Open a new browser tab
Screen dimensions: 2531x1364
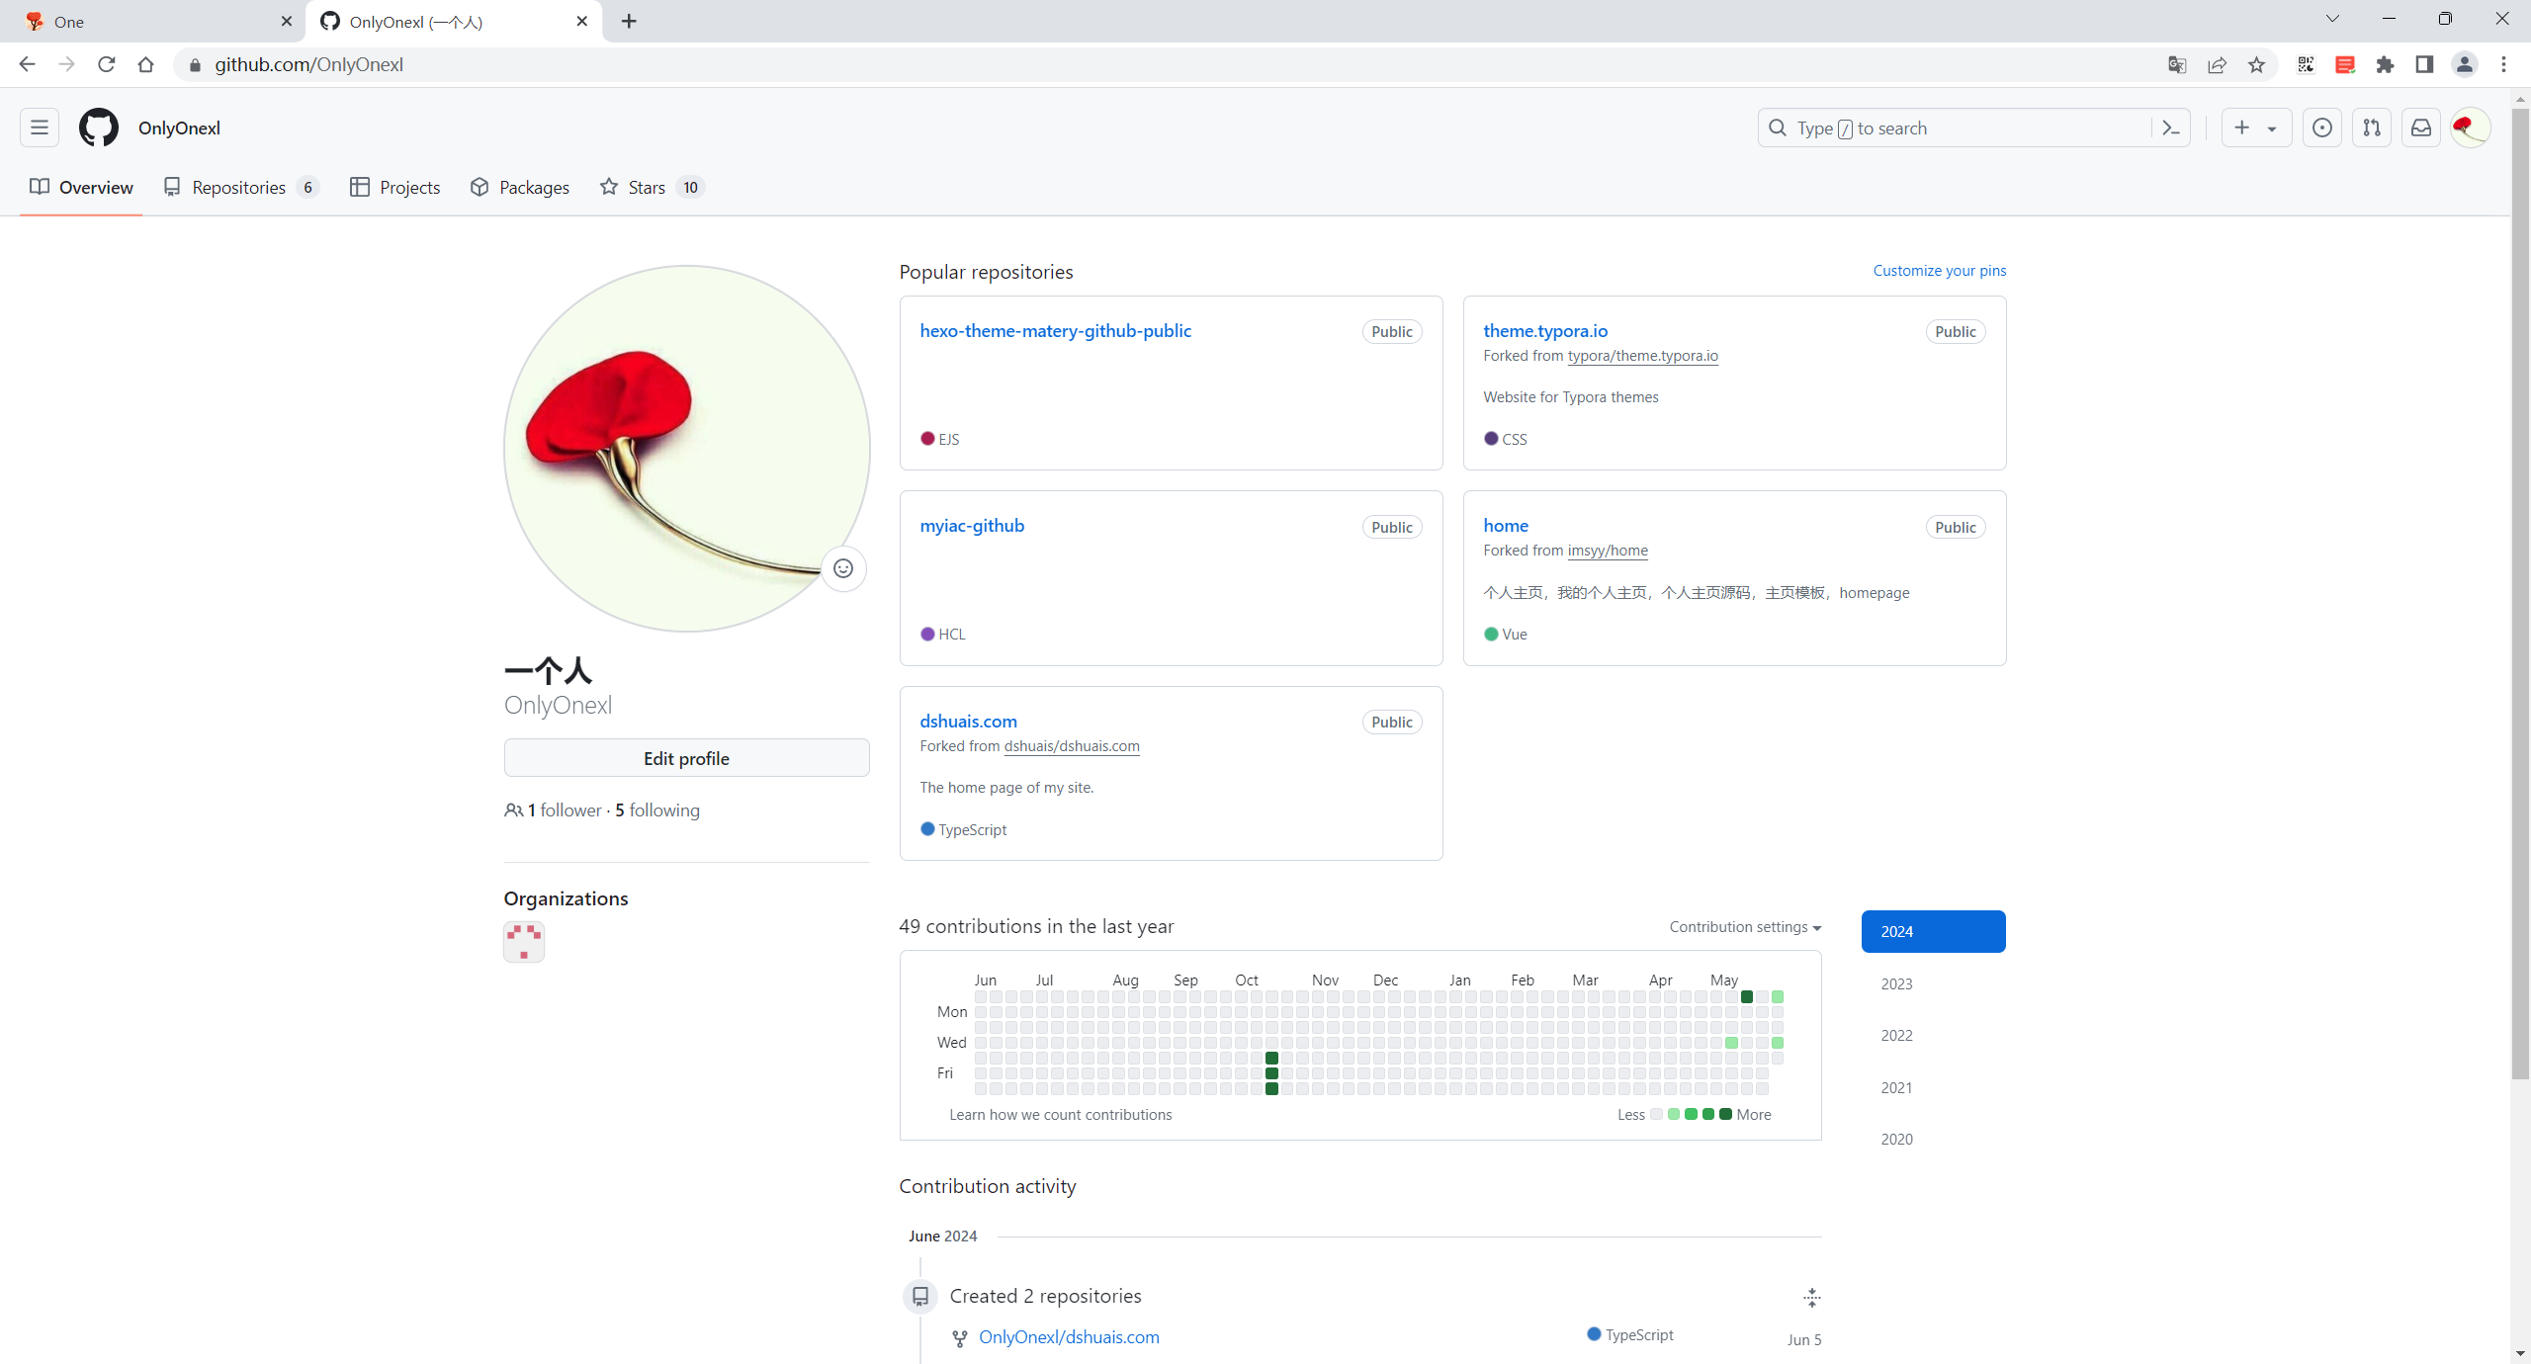click(629, 21)
